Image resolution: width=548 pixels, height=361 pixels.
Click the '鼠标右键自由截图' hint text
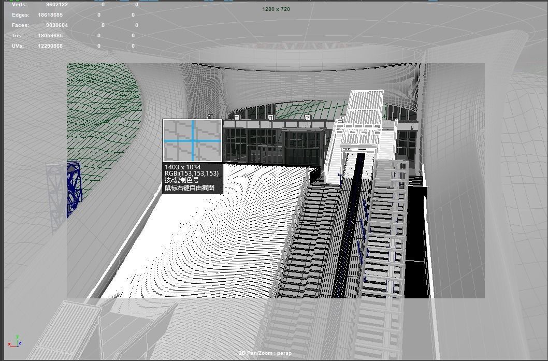tap(190, 187)
